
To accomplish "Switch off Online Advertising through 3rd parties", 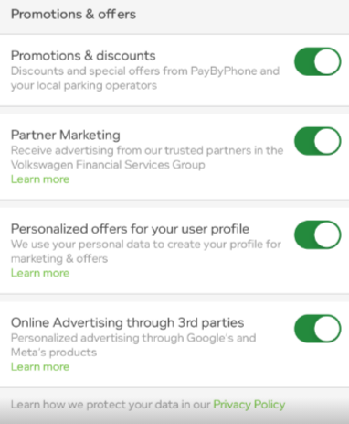I will (x=317, y=329).
